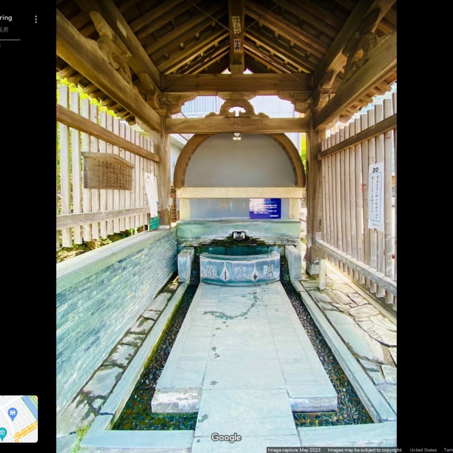Open the Terms link in the footer
Screen dimensions: 453x453
(448, 450)
